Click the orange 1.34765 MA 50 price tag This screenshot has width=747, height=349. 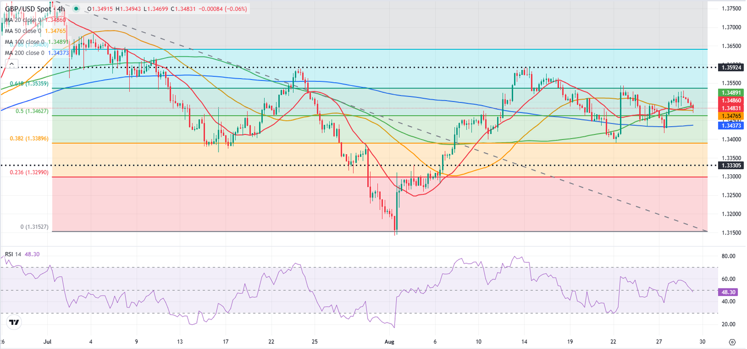coord(732,116)
